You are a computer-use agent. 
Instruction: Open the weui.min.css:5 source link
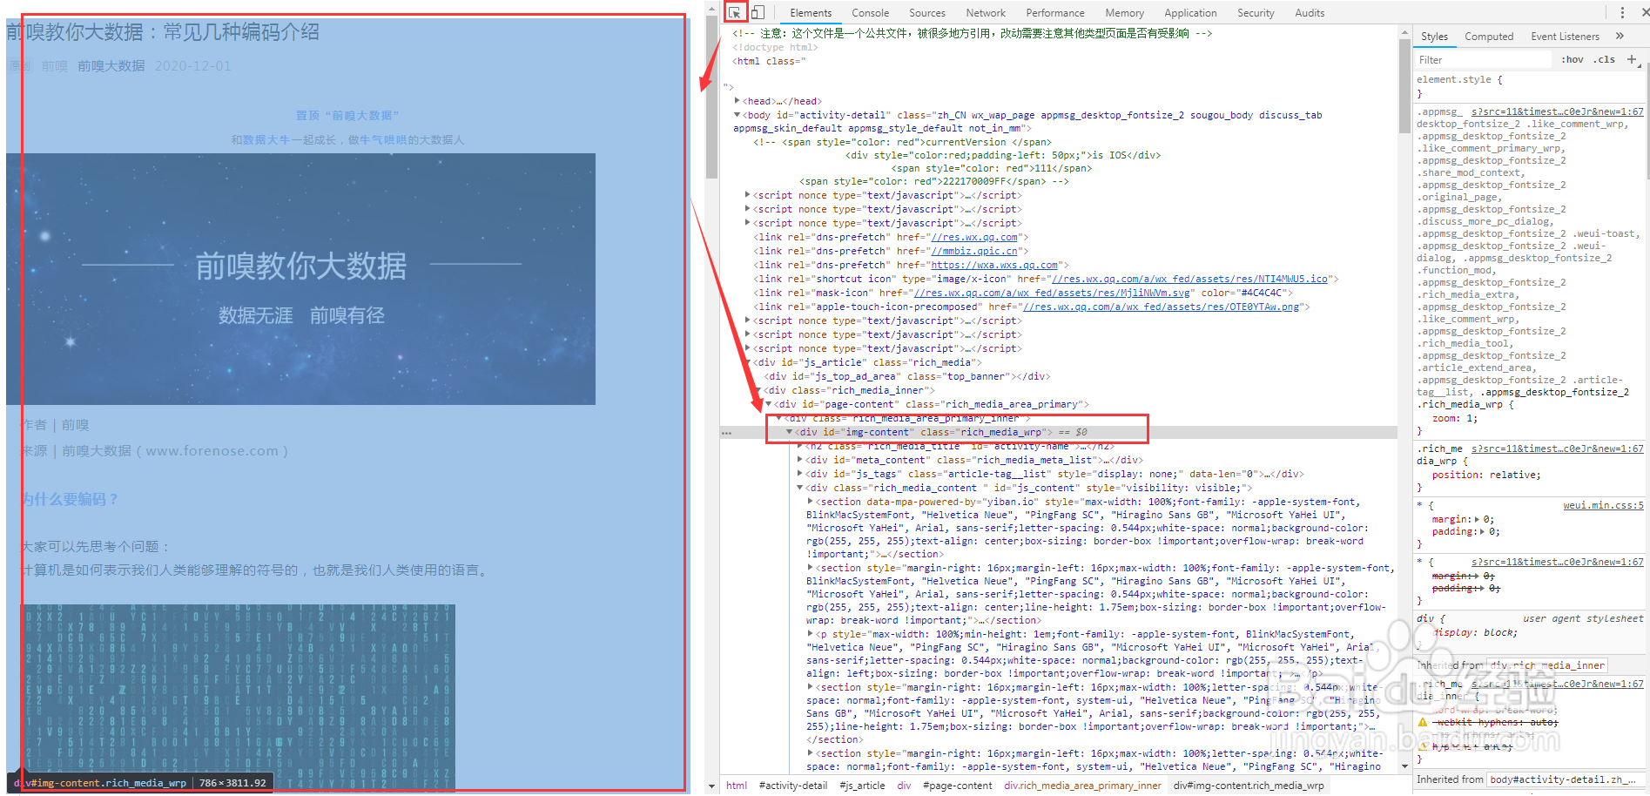[x=1603, y=505]
